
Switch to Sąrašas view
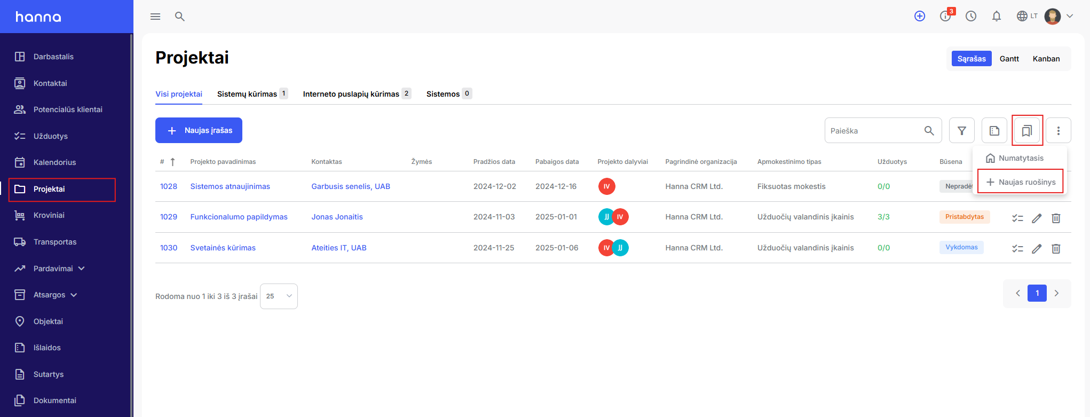(x=971, y=59)
